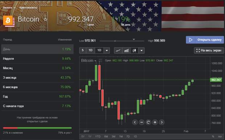The height and width of the screenshot is (140, 225).
Task: Add Bitcoin to favorites with star icon
Action: point(45,19)
